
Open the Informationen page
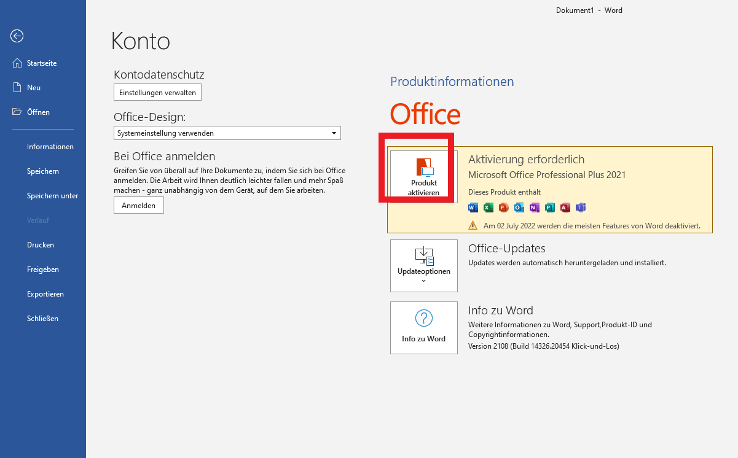[x=50, y=147]
